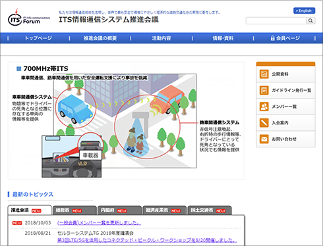Click the 車載器 dashboard inset image
This screenshot has width=323, height=246.
72,157
